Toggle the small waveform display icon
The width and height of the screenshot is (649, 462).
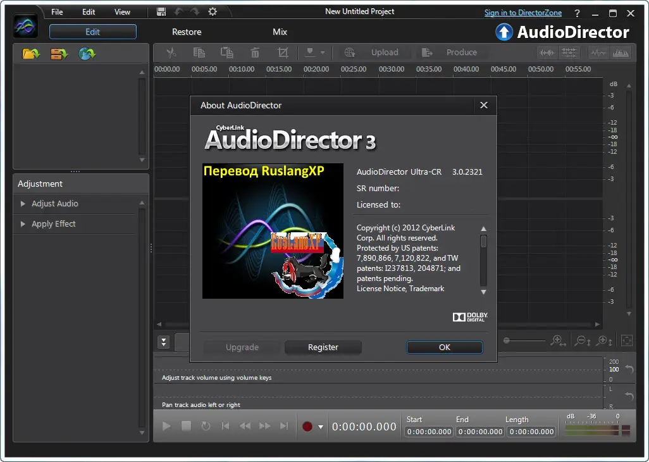(598, 53)
